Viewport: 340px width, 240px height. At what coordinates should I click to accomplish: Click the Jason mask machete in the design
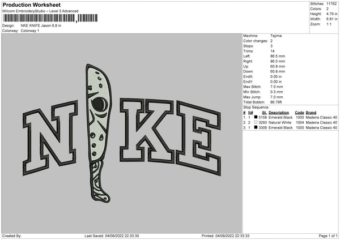coord(99,133)
